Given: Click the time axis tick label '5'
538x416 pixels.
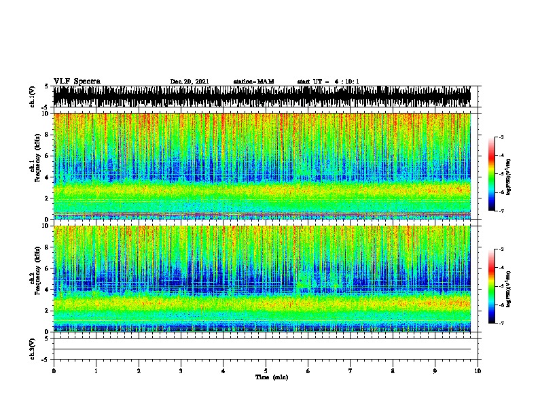Looking at the screenshot, I should [x=266, y=371].
